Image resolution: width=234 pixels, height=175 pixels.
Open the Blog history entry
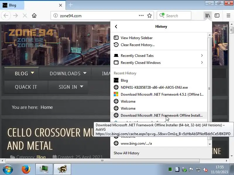coord(159,80)
